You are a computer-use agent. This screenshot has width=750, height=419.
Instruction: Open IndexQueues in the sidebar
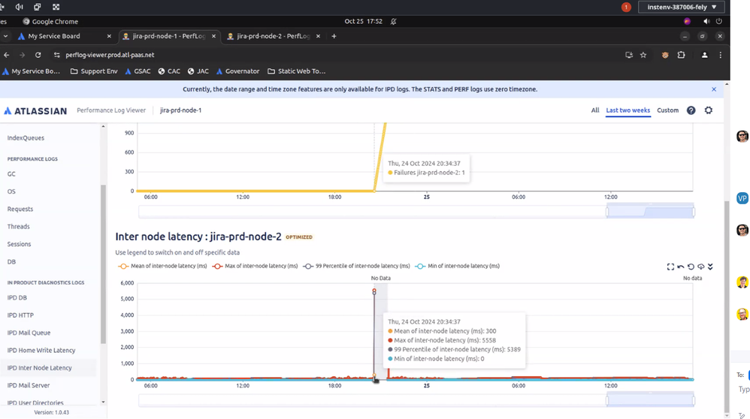point(26,138)
